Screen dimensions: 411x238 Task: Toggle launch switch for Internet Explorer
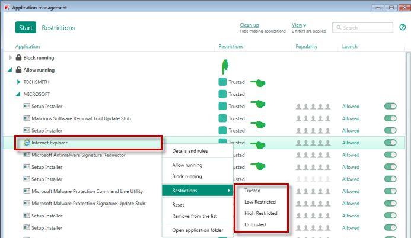pyautogui.click(x=390, y=143)
